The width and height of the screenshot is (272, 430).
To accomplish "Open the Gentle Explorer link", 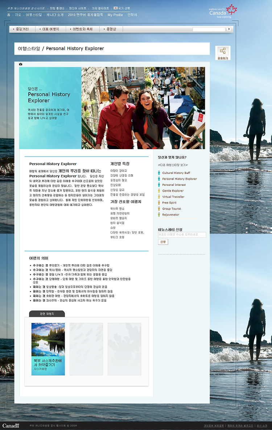I will coord(173,191).
